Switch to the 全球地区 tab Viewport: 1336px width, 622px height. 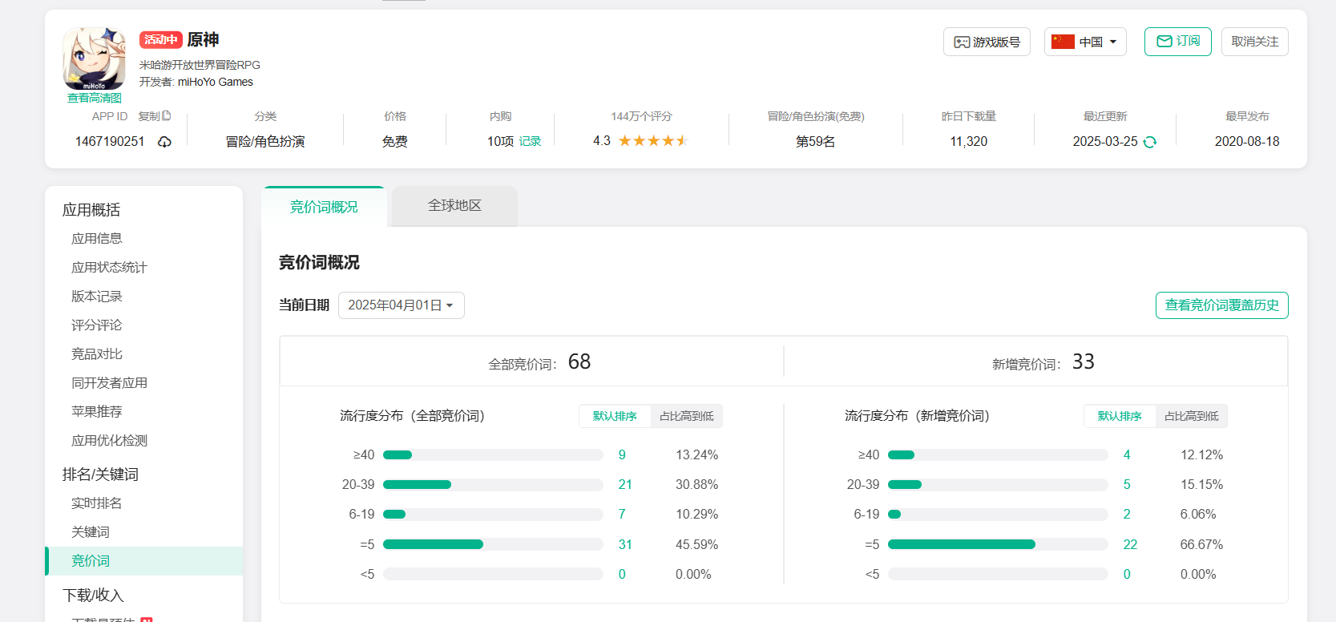point(454,206)
